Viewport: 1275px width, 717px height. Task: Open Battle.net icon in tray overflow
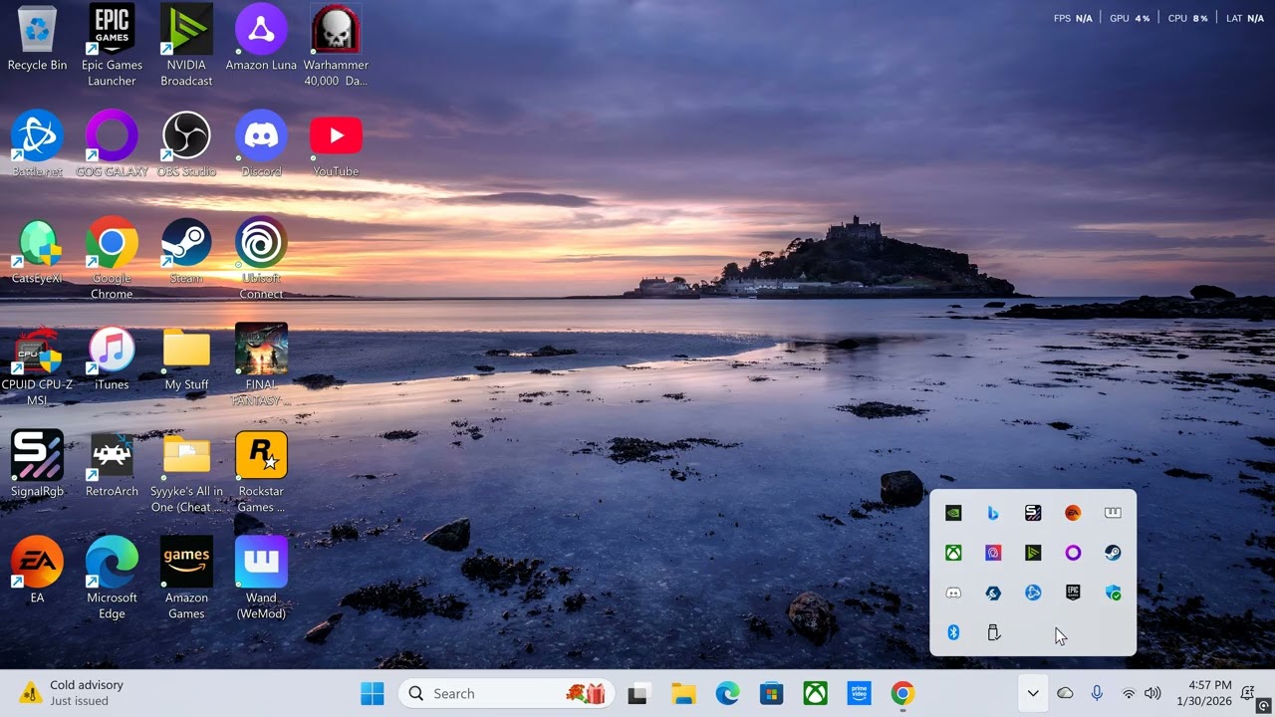point(1033,593)
